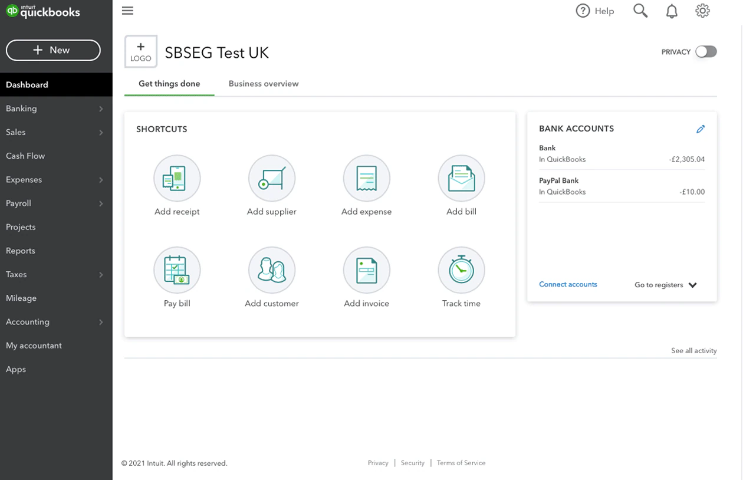The image size is (743, 480).
Task: Click the + New button
Action: tap(53, 50)
